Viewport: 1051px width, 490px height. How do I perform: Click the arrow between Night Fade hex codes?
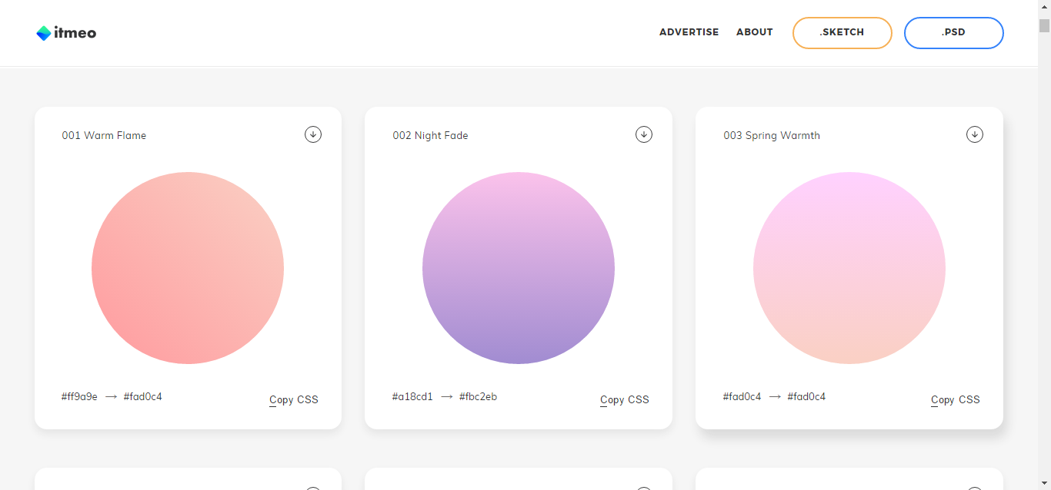446,397
